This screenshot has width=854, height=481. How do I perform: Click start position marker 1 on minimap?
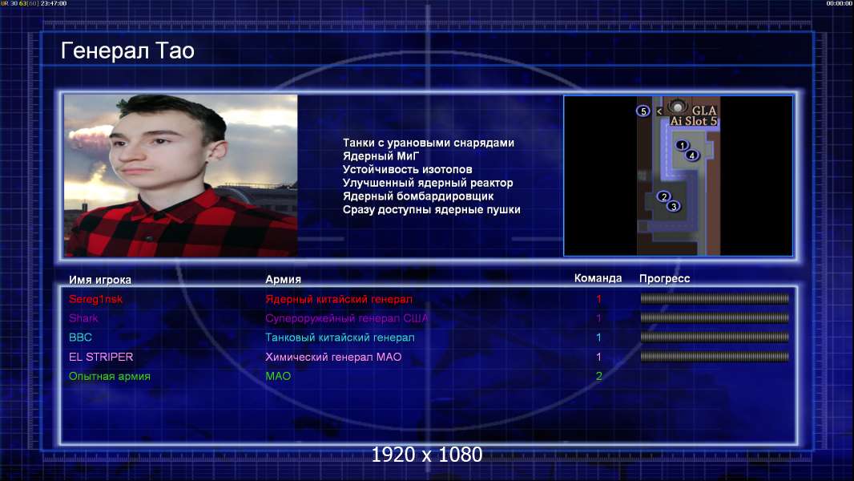coord(681,145)
